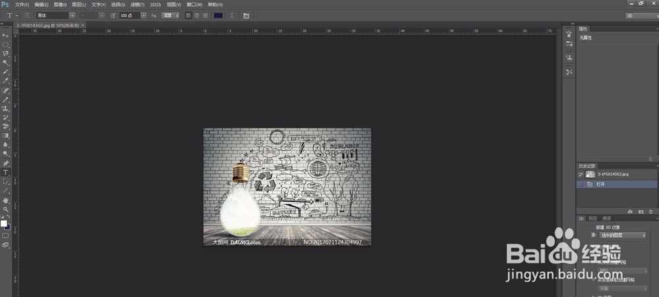
Task: Open the Type tool preset picker arrow
Action: tap(17, 16)
